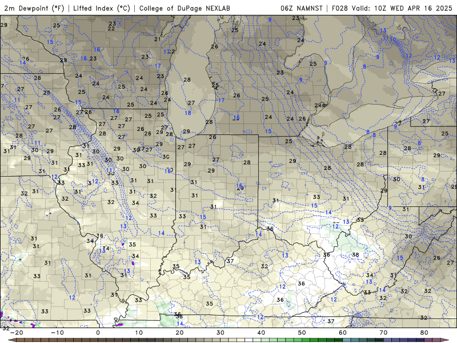Click the '80' label on color scale

coord(424,333)
